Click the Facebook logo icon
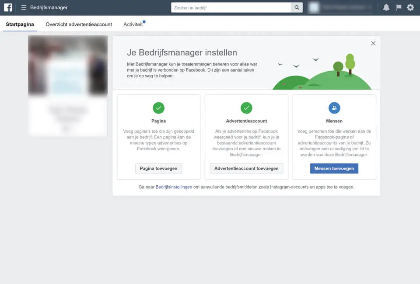Image resolution: width=420 pixels, height=284 pixels. pos(8,7)
